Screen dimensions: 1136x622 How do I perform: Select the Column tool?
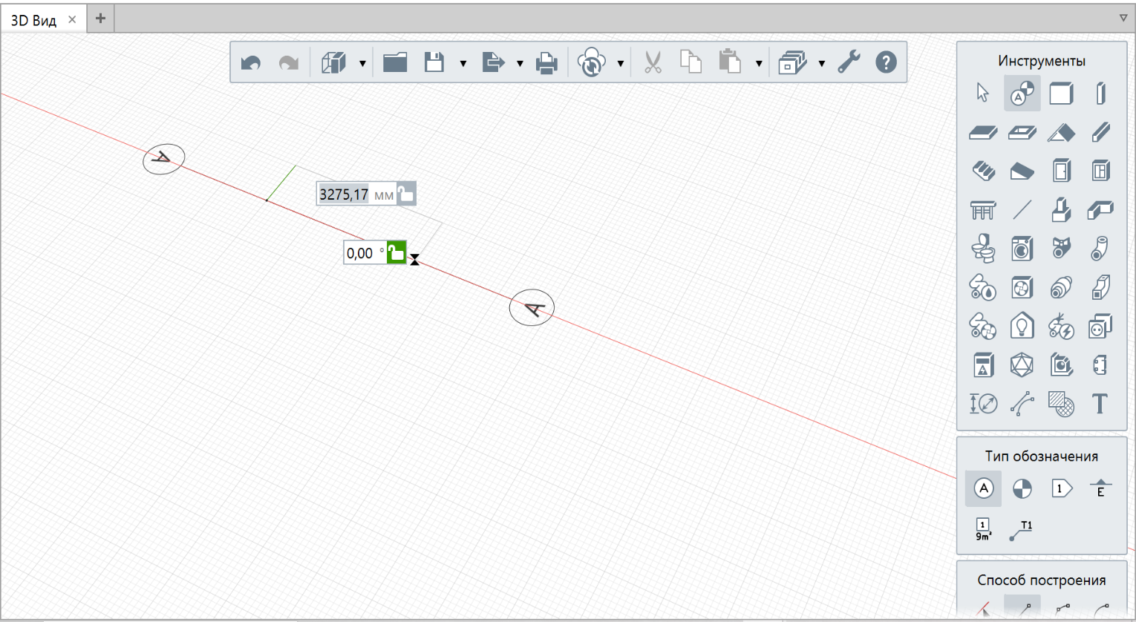pos(1100,93)
